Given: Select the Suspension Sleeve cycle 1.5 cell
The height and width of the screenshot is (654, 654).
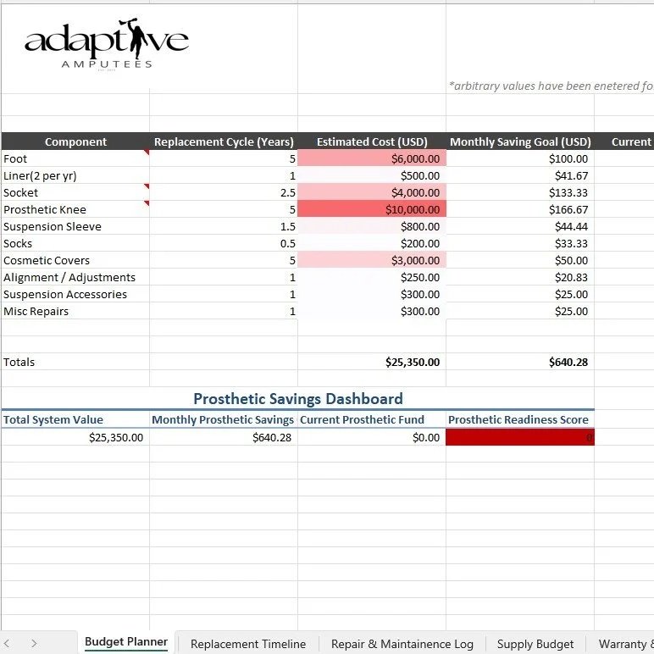Looking at the screenshot, I should (224, 226).
